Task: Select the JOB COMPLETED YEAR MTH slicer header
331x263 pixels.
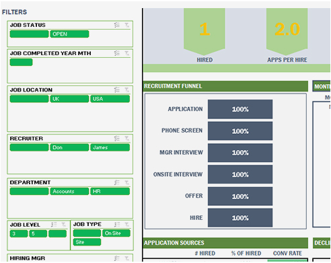Action: coord(50,53)
